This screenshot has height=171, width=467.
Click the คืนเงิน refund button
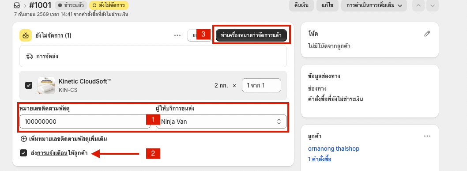pyautogui.click(x=301, y=5)
